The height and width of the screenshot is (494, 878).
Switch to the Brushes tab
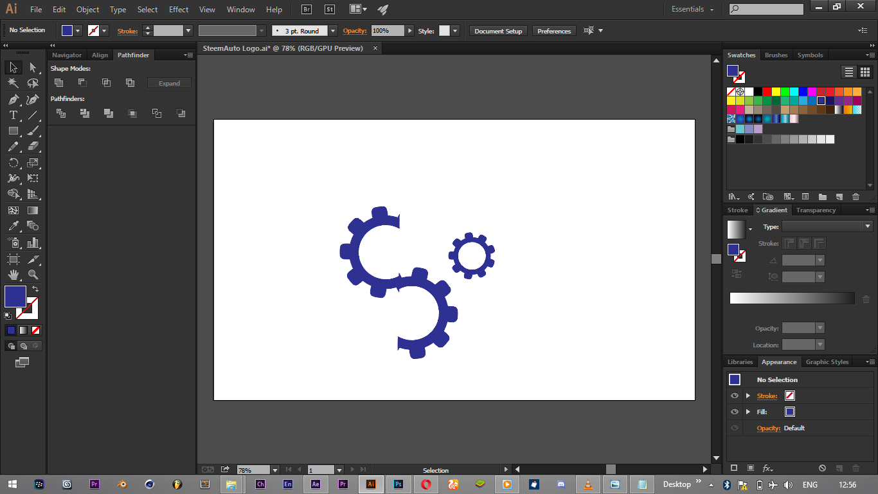click(x=776, y=55)
